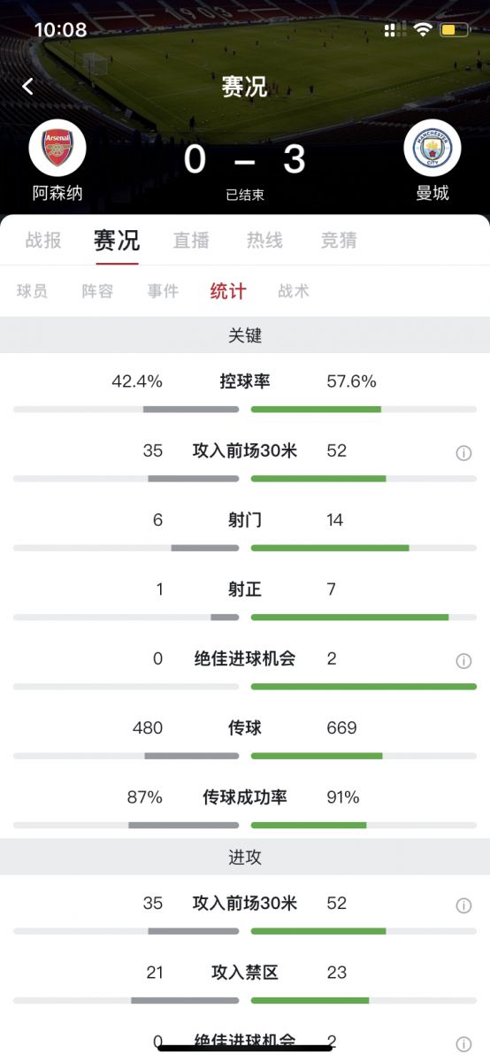
Task: Select the 战术 sub-tab
Action: 294,291
